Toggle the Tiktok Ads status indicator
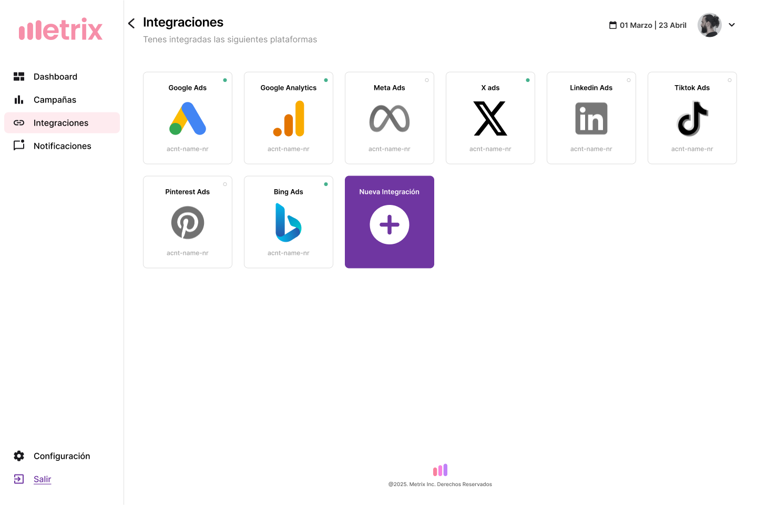This screenshot has height=505, width=757. click(x=730, y=80)
